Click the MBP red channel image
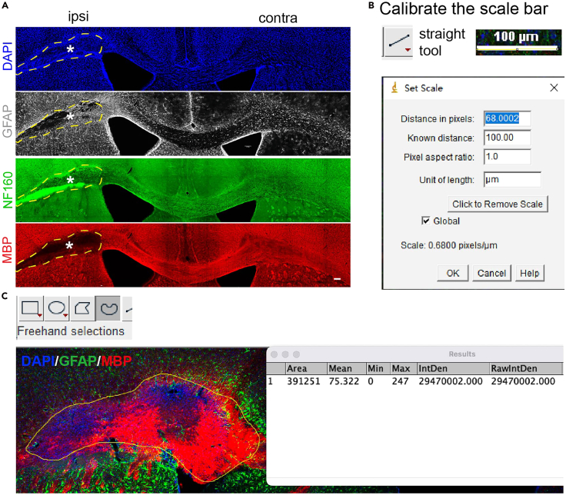Screen dimensions: 566x495 pyautogui.click(x=183, y=255)
